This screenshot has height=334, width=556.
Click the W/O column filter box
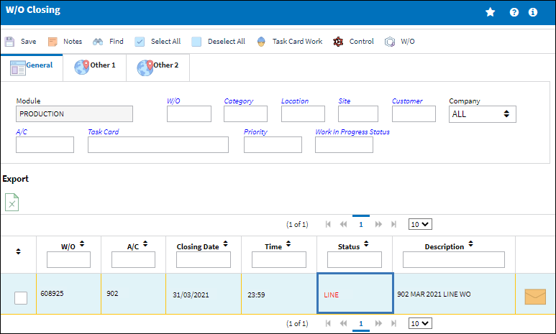coord(68,259)
